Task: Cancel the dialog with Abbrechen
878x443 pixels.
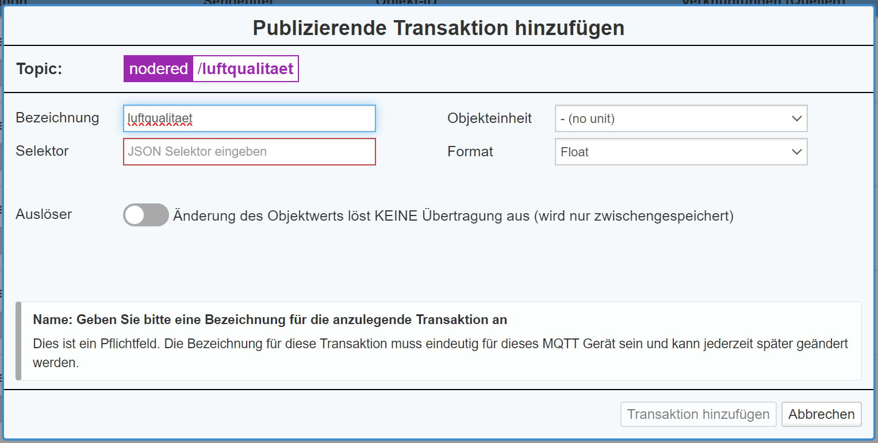Action: [x=821, y=414]
